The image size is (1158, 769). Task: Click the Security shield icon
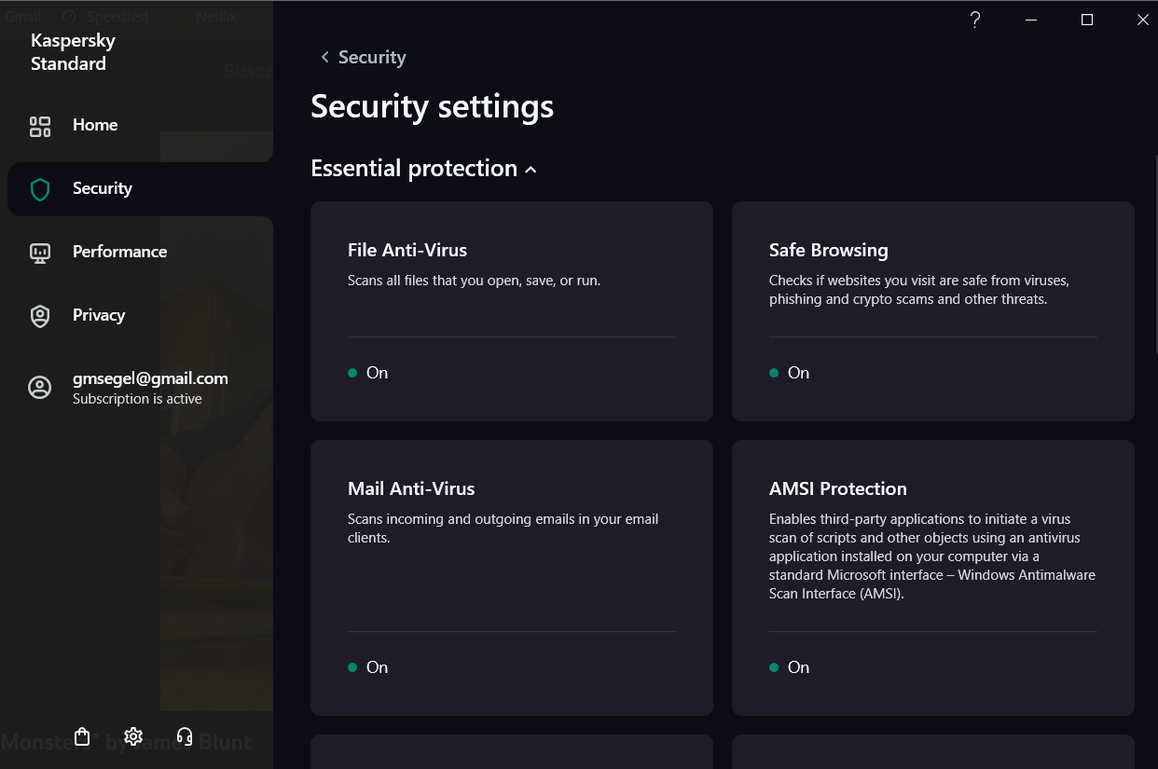[x=40, y=190]
